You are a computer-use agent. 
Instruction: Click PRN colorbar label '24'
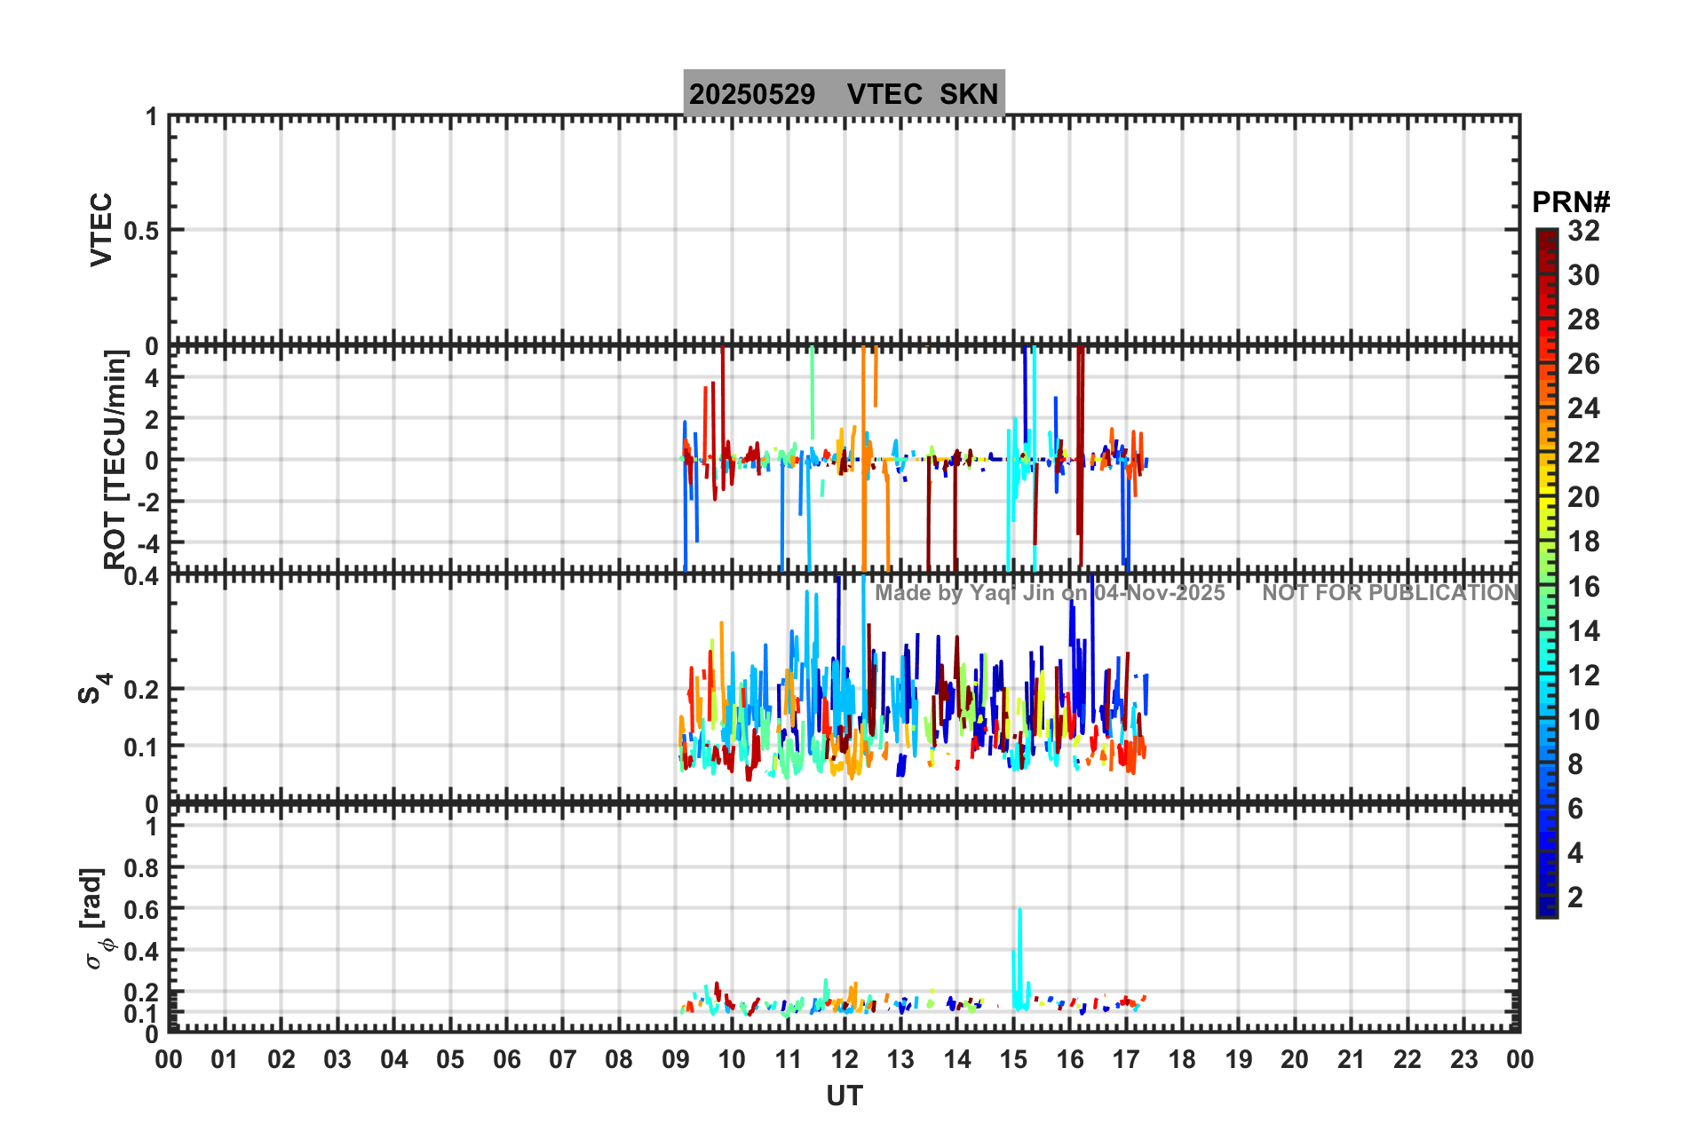tap(1583, 408)
